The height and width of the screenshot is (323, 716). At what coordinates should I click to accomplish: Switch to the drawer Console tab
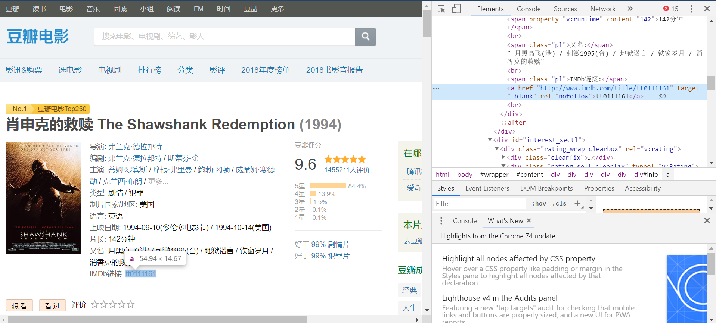tap(465, 220)
